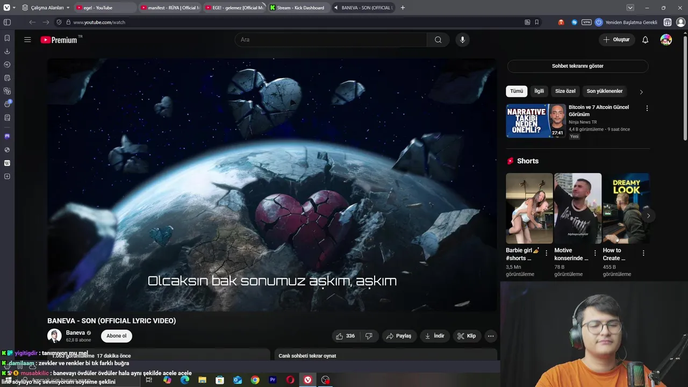Click Yeniden Başlatma Gerekli update notice
This screenshot has height=387, width=688.
(x=626, y=22)
